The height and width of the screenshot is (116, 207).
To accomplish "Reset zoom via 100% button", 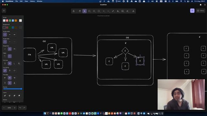I will (x=9, y=108).
